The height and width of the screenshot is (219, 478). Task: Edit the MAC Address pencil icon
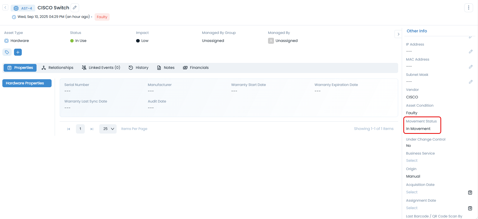coord(470,67)
